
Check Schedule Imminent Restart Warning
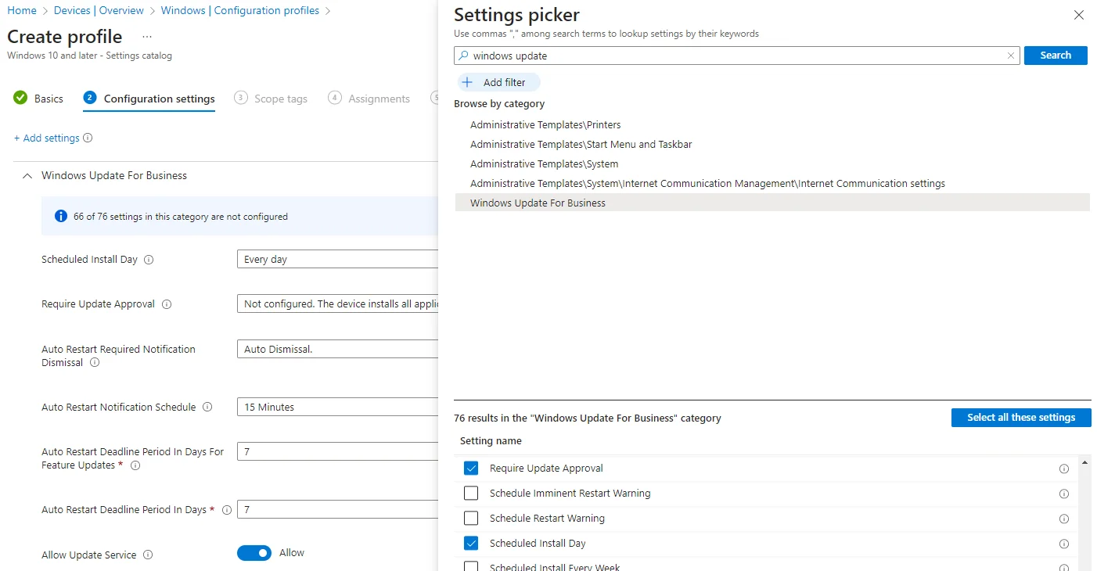coord(471,494)
